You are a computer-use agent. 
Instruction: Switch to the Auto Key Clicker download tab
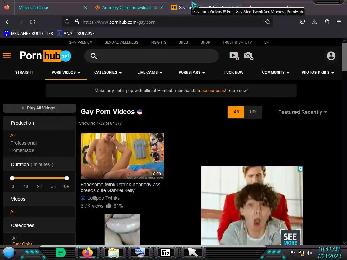[129, 7]
